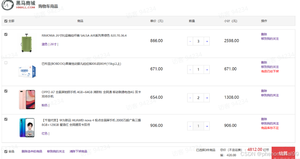Click 删除选中的商品 at the bottom
Image resolution: width=300 pixels, height=159 pixels.
point(32,151)
